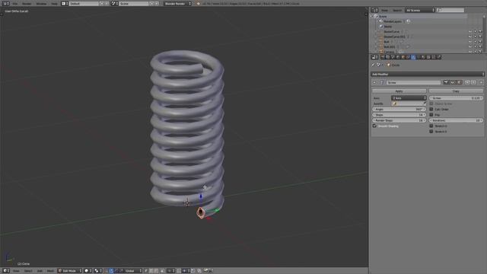Open the Z Axis dropdown
Screen dimensions: 487x274
(x=409, y=98)
